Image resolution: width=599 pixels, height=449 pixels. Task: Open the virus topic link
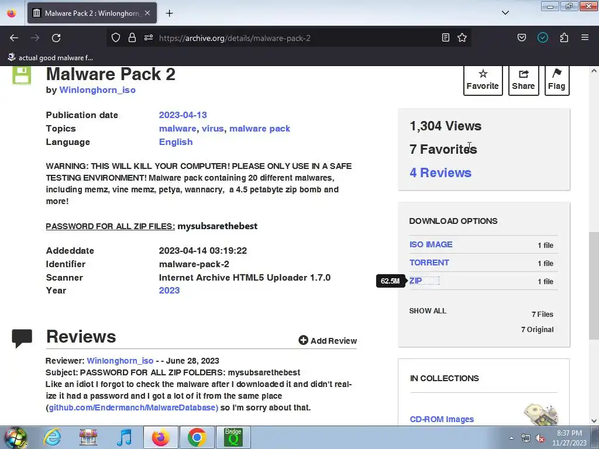(x=212, y=129)
